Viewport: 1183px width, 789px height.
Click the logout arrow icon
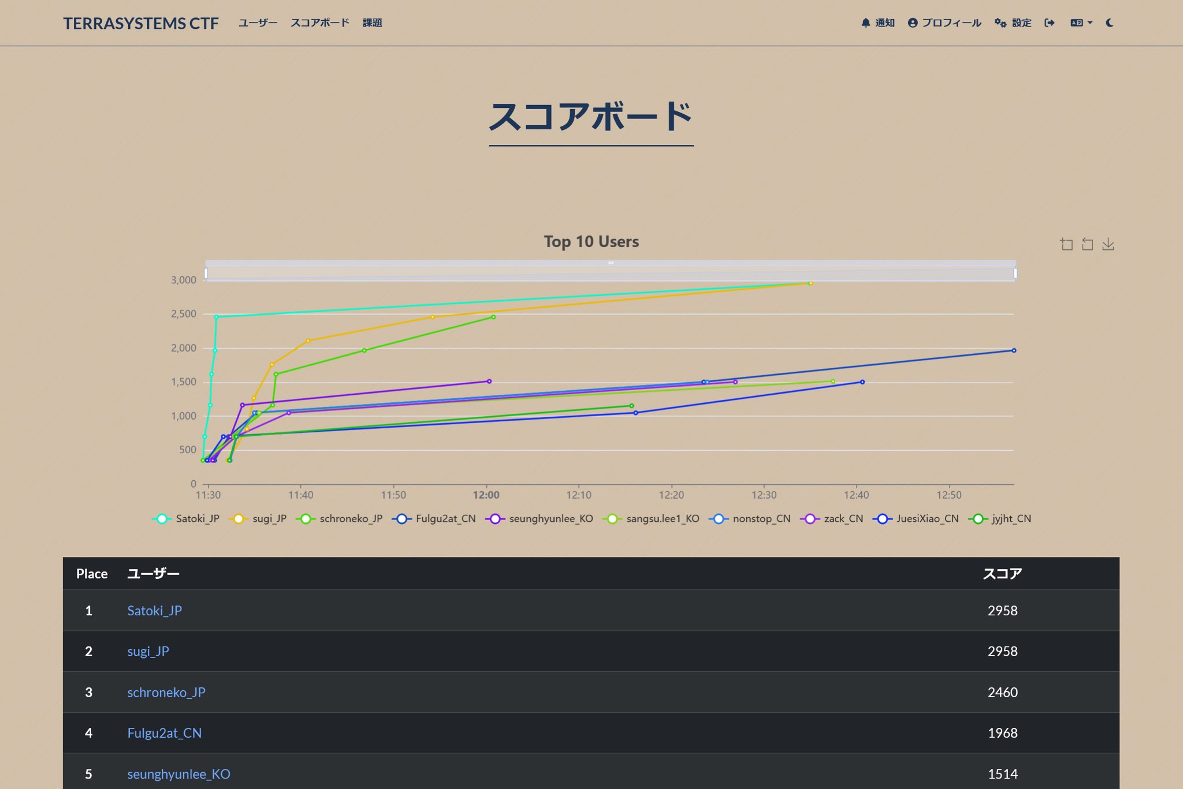pos(1050,23)
